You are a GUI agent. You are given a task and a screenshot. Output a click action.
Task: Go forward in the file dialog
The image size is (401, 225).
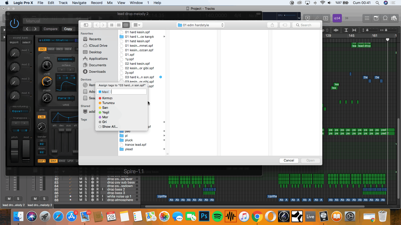pos(103,25)
